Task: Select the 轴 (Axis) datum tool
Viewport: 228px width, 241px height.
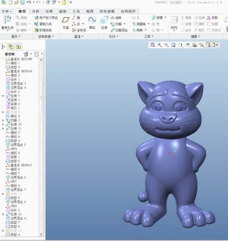Action: (76, 18)
